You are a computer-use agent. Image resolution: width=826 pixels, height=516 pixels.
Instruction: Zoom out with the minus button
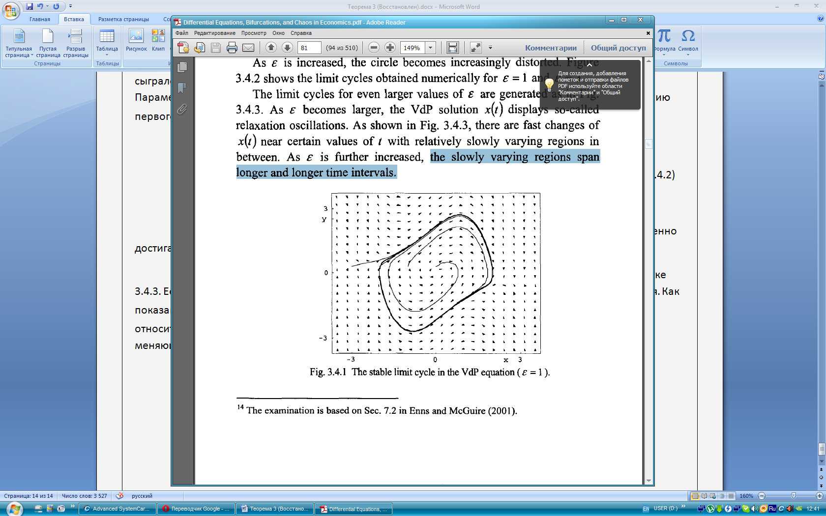374,48
